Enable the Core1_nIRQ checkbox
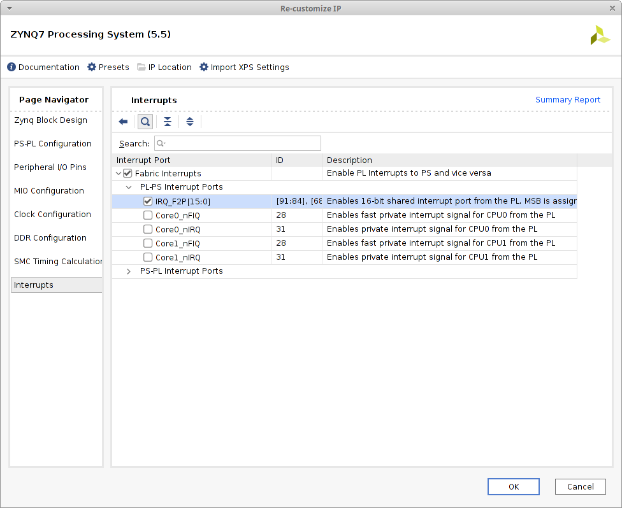Image resolution: width=622 pixels, height=508 pixels. pyautogui.click(x=148, y=257)
